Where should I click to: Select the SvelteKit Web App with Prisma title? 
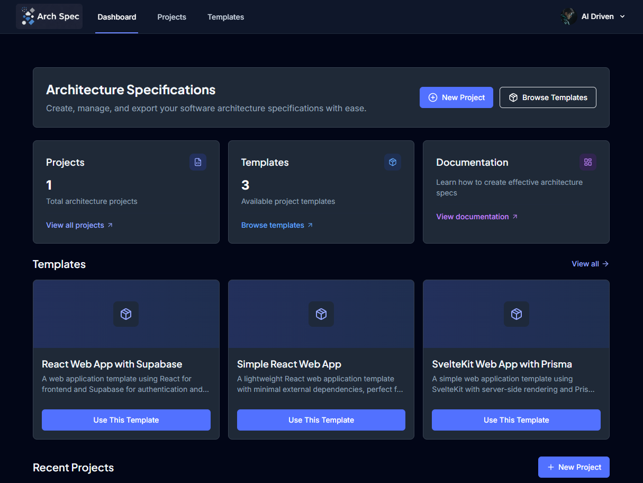click(x=502, y=364)
